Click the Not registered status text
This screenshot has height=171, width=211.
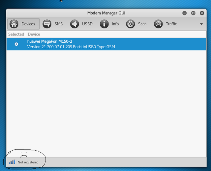click(x=28, y=162)
